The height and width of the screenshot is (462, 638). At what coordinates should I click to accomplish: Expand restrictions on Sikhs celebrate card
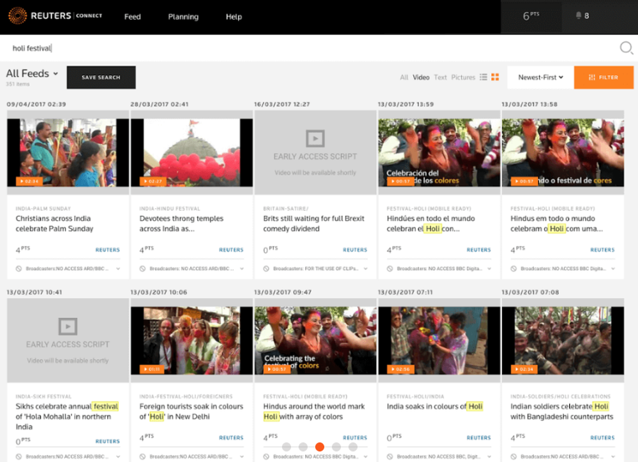pos(118,457)
